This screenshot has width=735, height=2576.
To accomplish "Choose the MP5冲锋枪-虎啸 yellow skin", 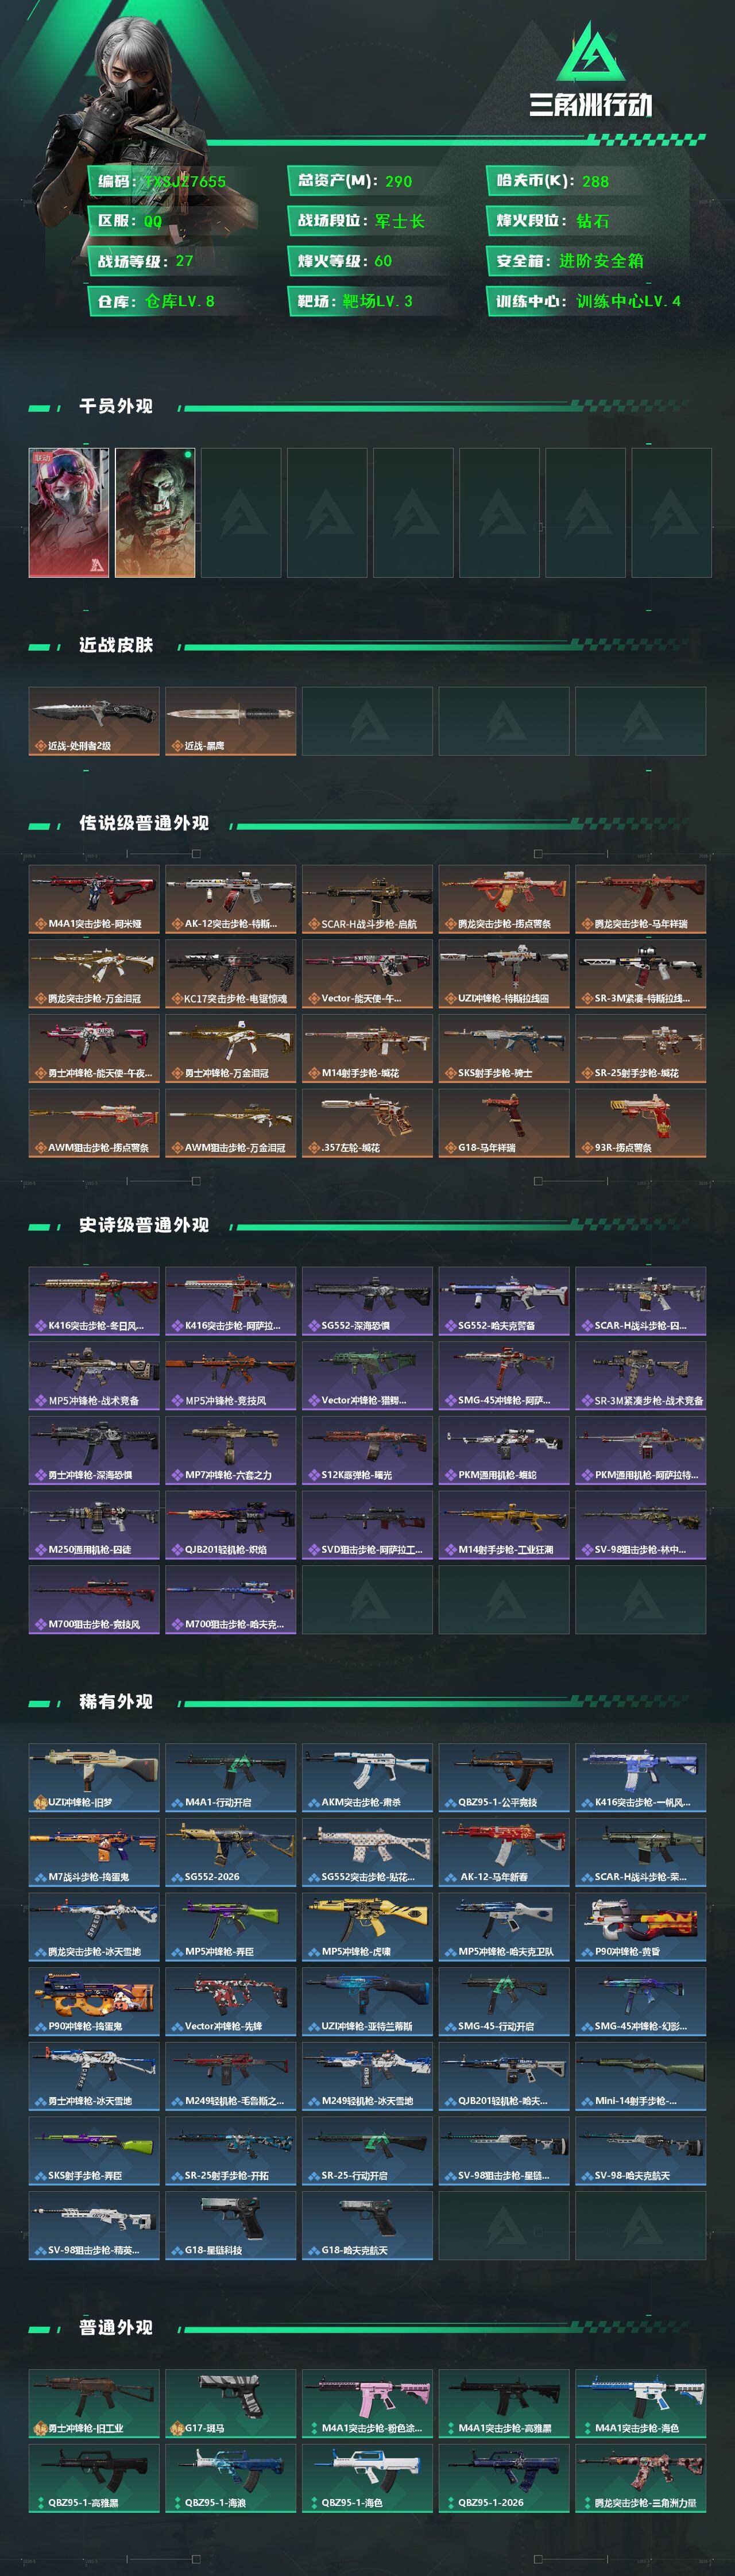I will click(x=367, y=1926).
